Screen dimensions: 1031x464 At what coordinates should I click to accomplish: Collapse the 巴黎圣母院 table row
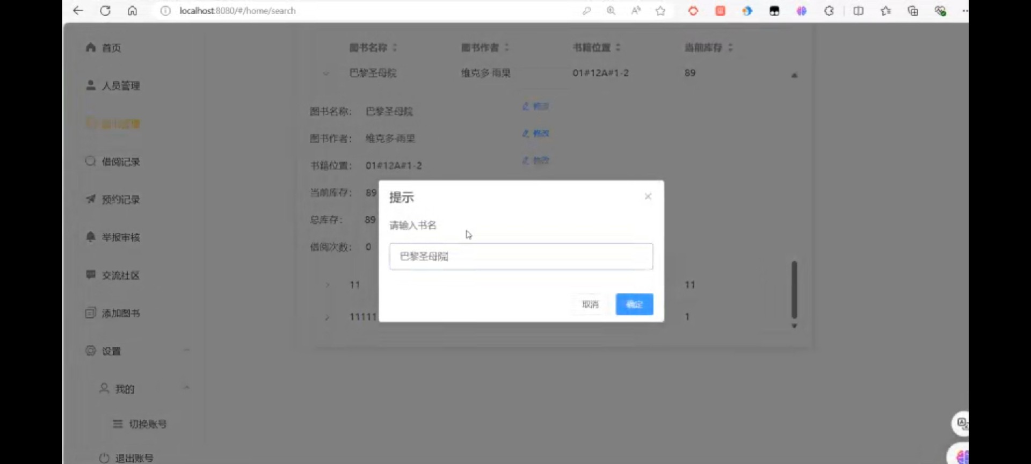[326, 74]
